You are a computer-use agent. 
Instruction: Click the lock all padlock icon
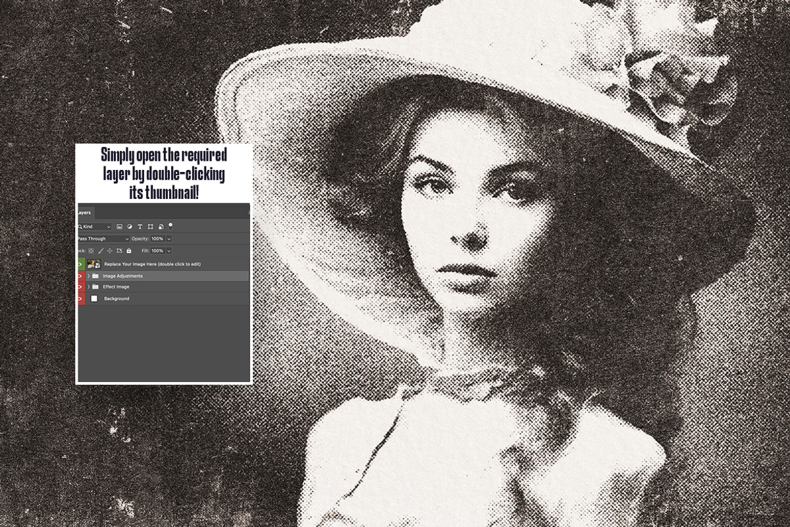(128, 251)
